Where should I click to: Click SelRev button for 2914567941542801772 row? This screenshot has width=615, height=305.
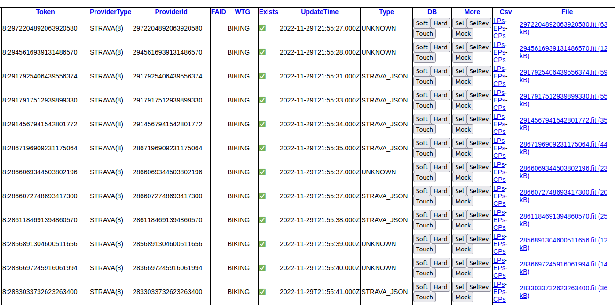479,119
